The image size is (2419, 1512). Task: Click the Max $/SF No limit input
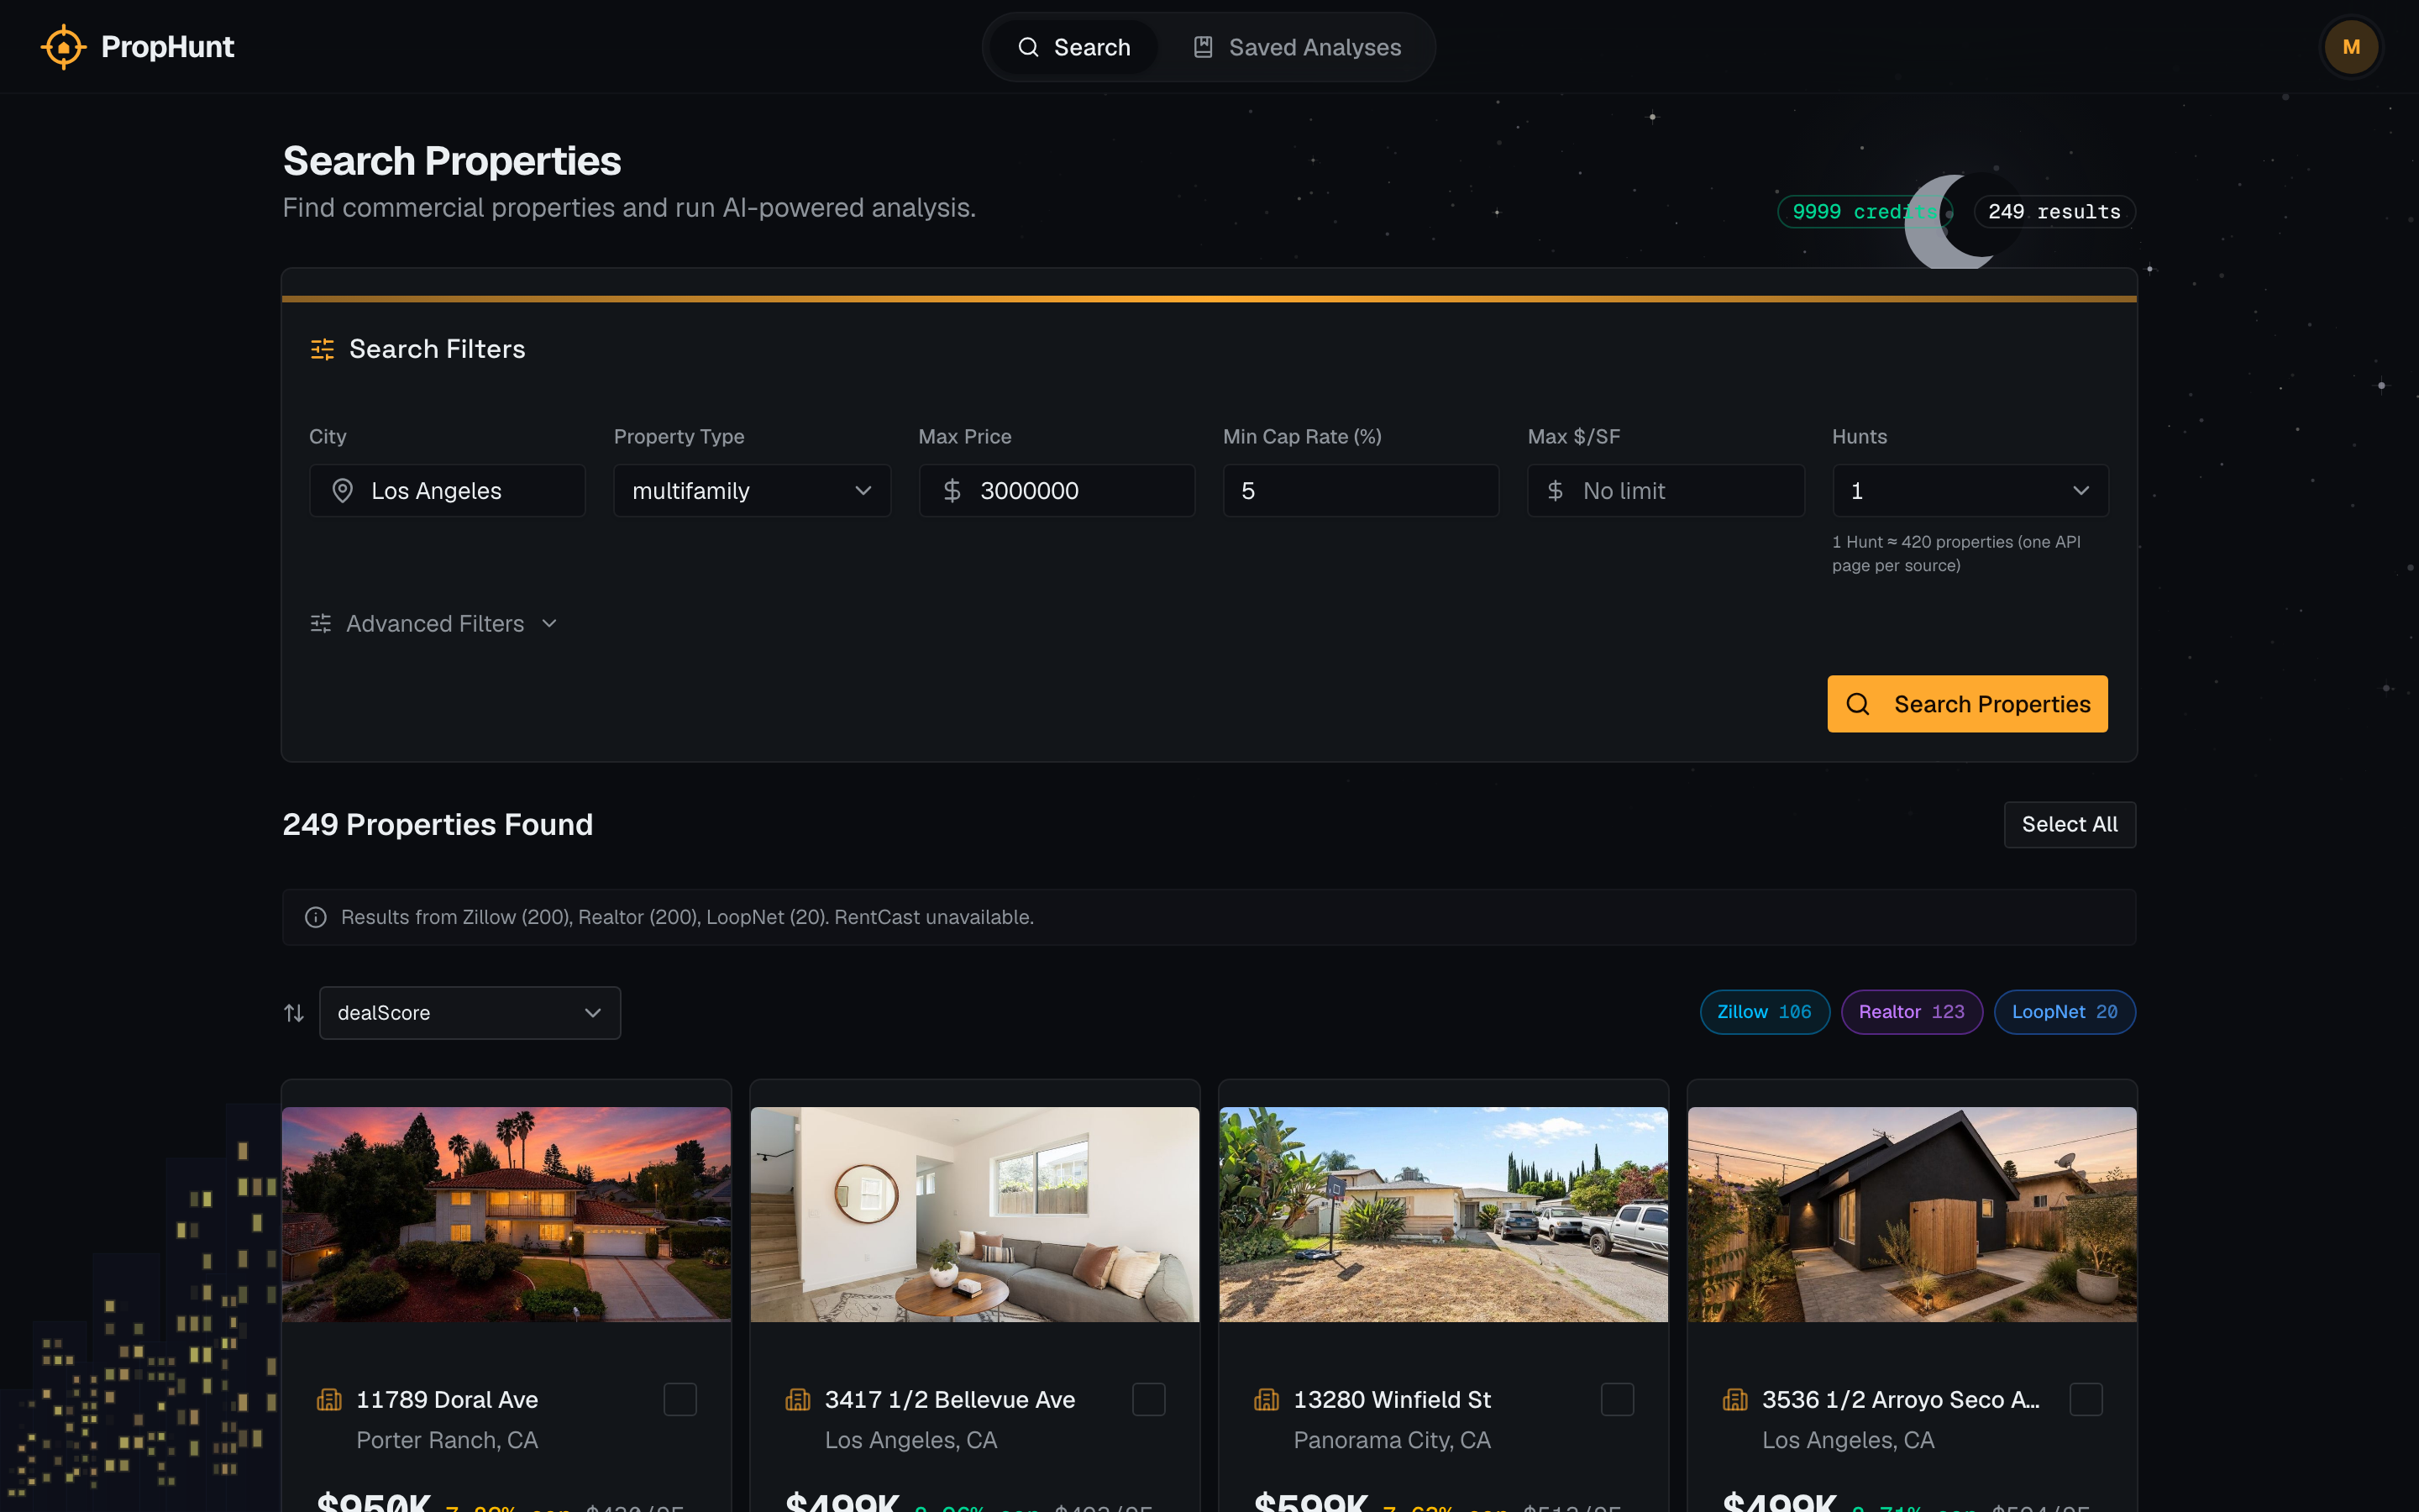tap(1666, 490)
